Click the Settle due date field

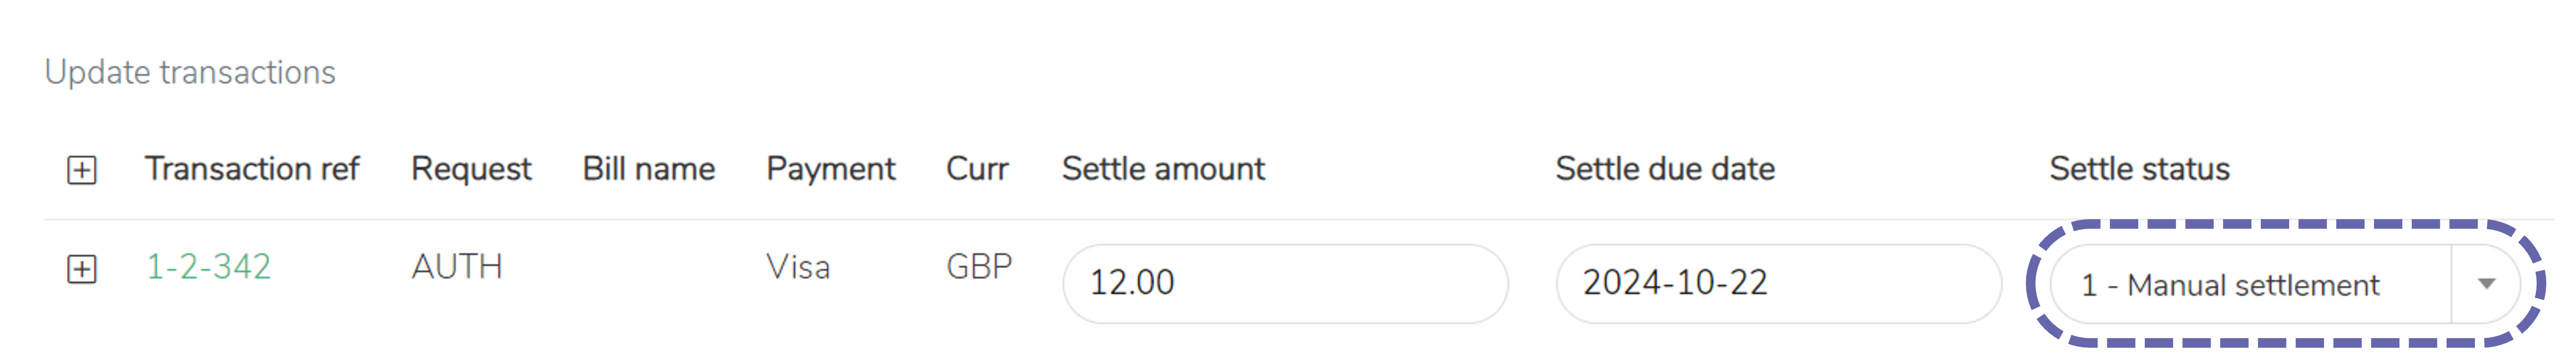point(1777,283)
